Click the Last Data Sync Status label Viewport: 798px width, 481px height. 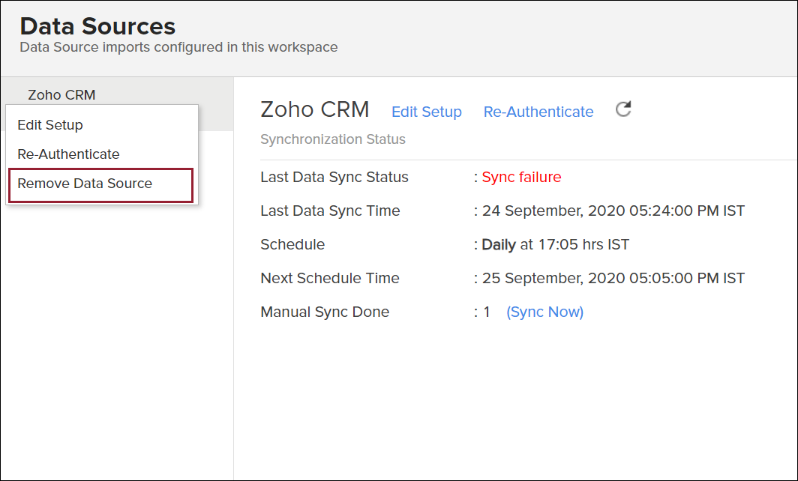point(334,178)
